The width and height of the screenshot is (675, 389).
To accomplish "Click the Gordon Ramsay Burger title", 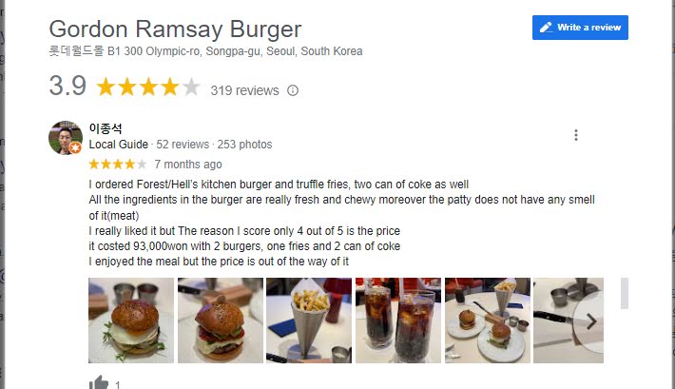I will [175, 29].
